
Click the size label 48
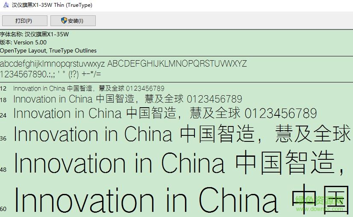(3, 170)
